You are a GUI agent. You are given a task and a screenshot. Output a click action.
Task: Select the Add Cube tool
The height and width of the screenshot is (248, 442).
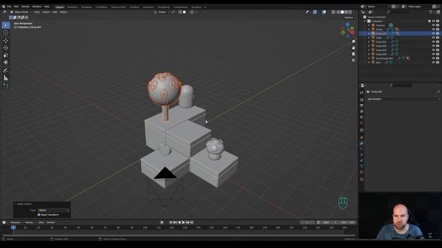[x=6, y=85]
